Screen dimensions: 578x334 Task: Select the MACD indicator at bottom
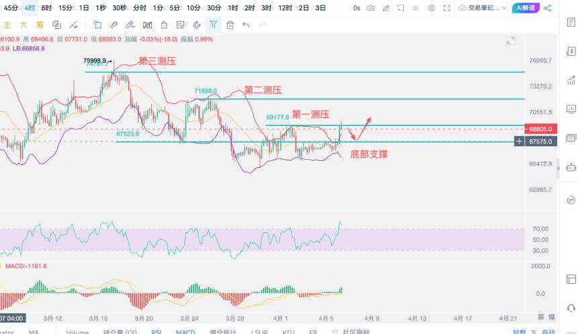pyautogui.click(x=185, y=331)
